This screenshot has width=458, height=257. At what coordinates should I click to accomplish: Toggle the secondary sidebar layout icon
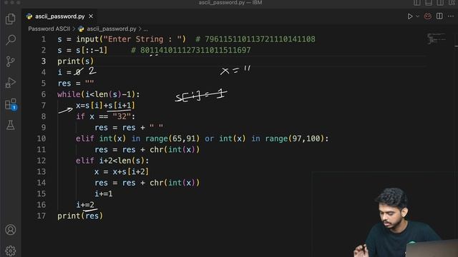point(440,3)
